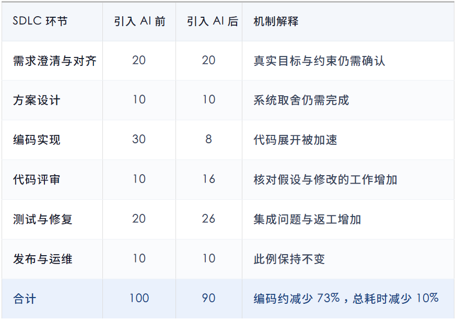Select the text "集成问题与返工增加"
This screenshot has height=320, width=456.
[x=307, y=219]
